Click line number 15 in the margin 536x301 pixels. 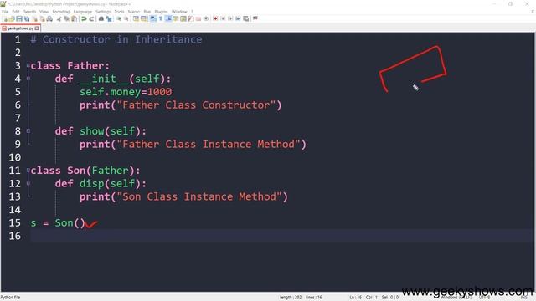[15, 223]
